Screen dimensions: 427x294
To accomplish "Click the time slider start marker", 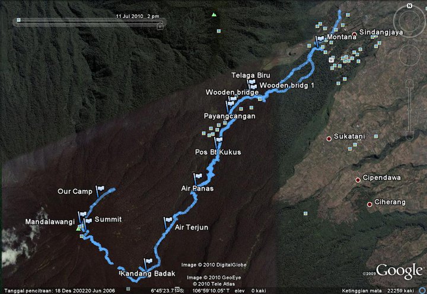I will click(18, 20).
